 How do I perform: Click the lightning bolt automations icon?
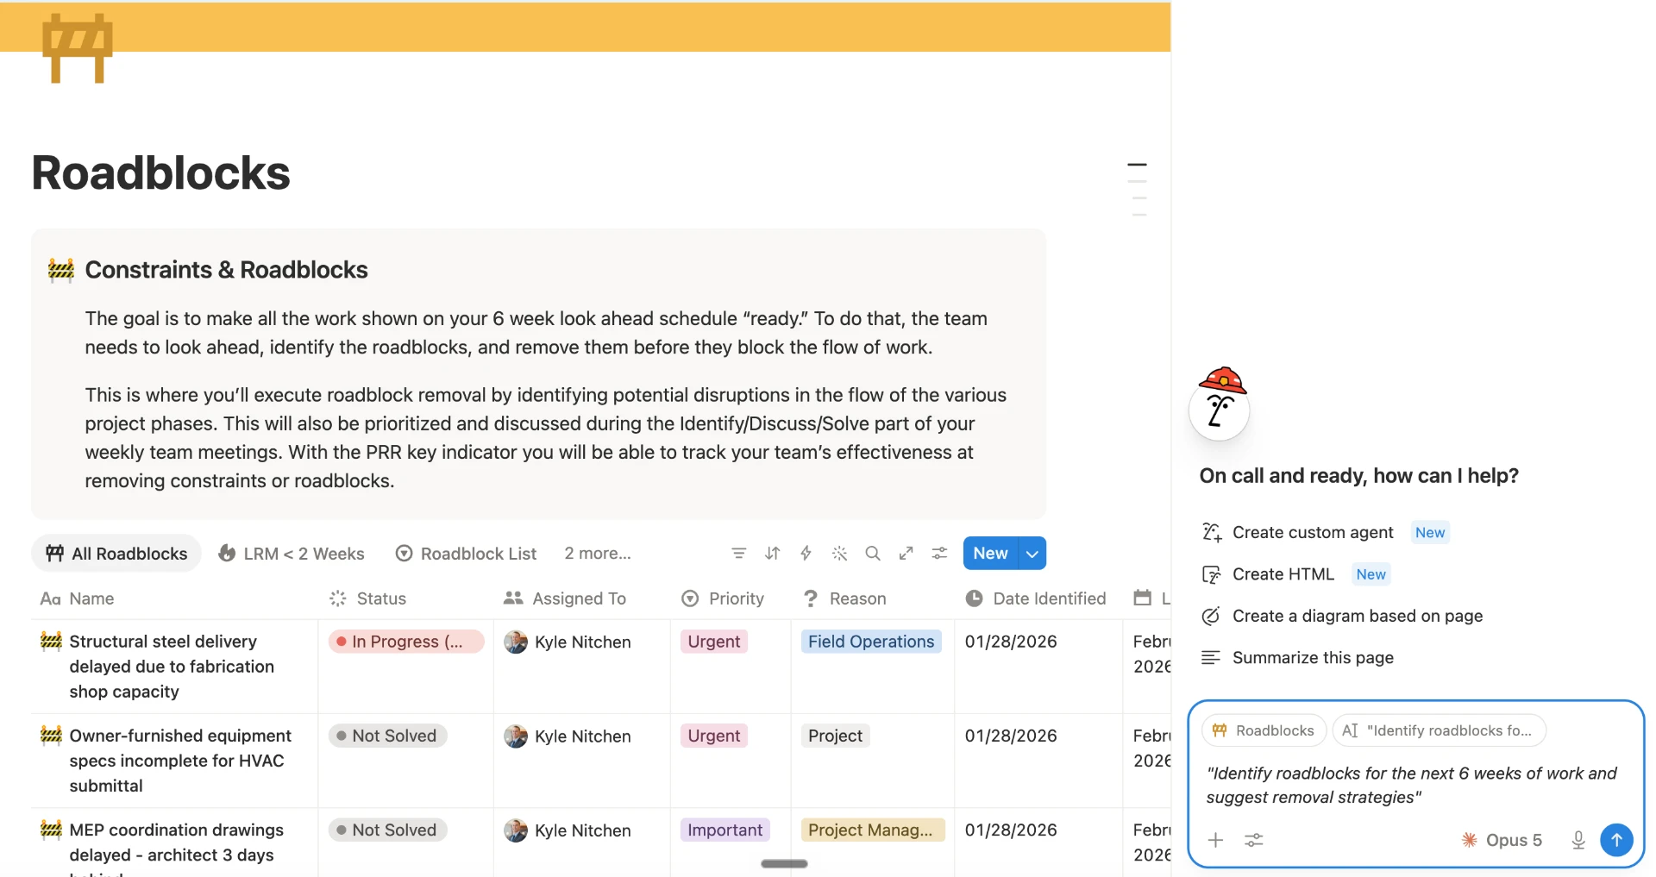pyautogui.click(x=806, y=554)
